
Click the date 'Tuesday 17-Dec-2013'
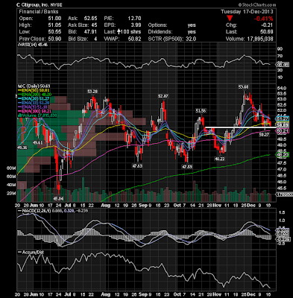tap(247, 12)
